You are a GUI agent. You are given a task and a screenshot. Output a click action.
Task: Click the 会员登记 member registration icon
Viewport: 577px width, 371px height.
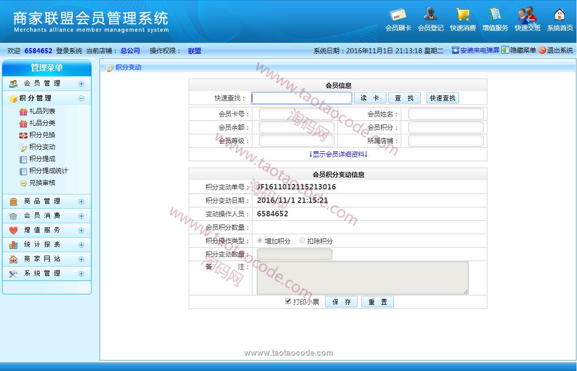[430, 15]
